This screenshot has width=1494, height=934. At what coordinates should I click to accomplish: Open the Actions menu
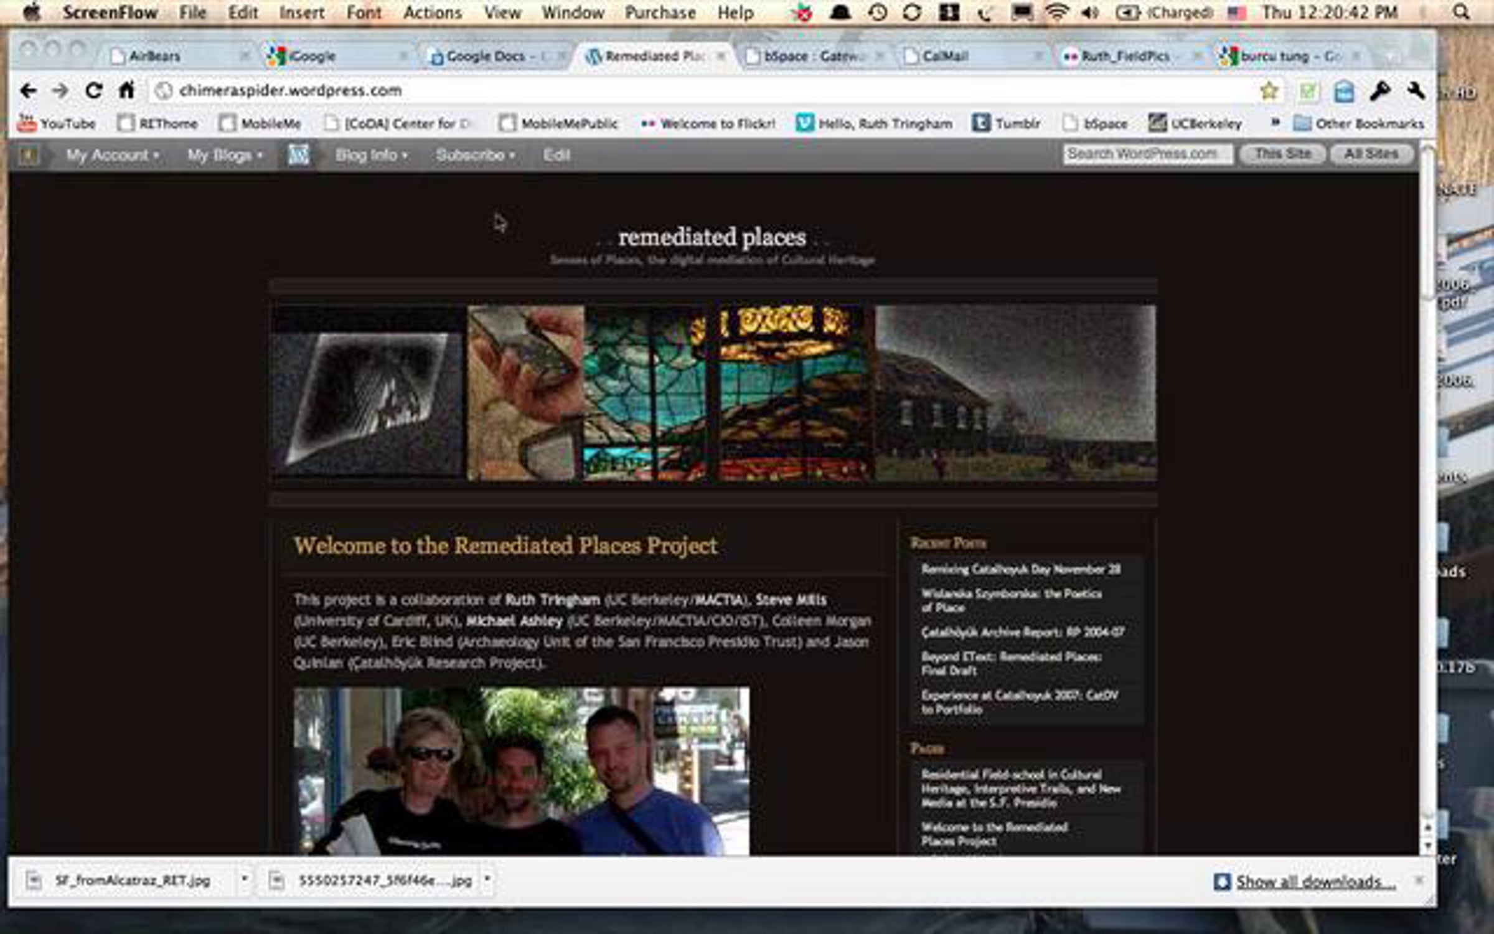432,12
